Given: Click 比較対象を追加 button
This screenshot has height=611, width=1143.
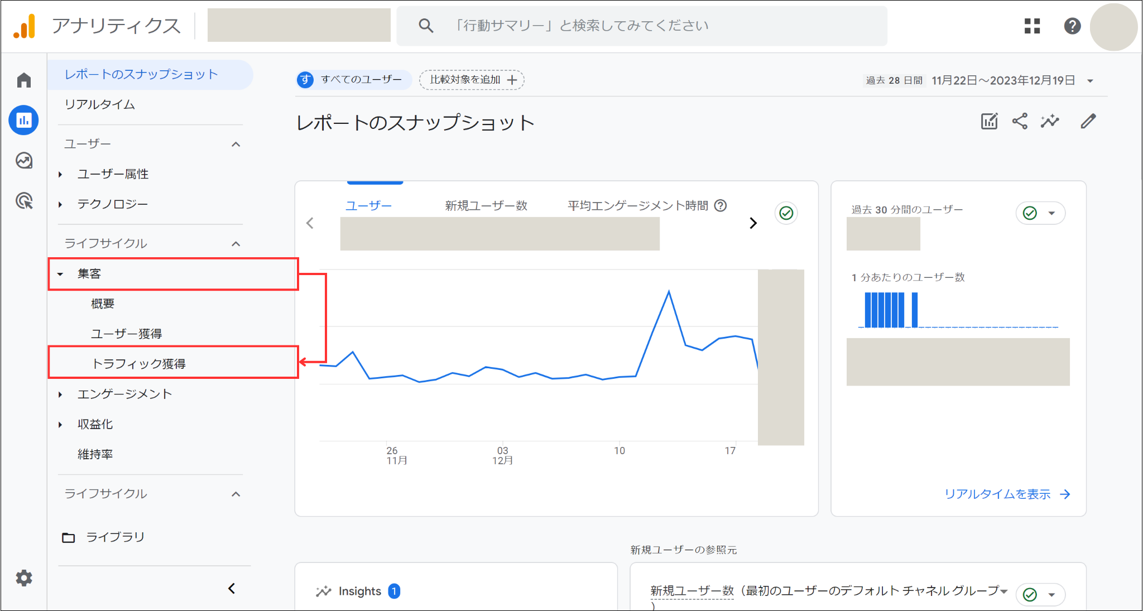Looking at the screenshot, I should click(472, 80).
